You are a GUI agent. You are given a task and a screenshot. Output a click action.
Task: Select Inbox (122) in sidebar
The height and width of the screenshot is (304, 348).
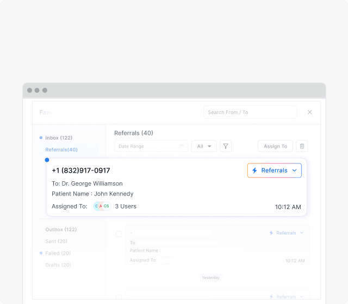click(x=58, y=138)
